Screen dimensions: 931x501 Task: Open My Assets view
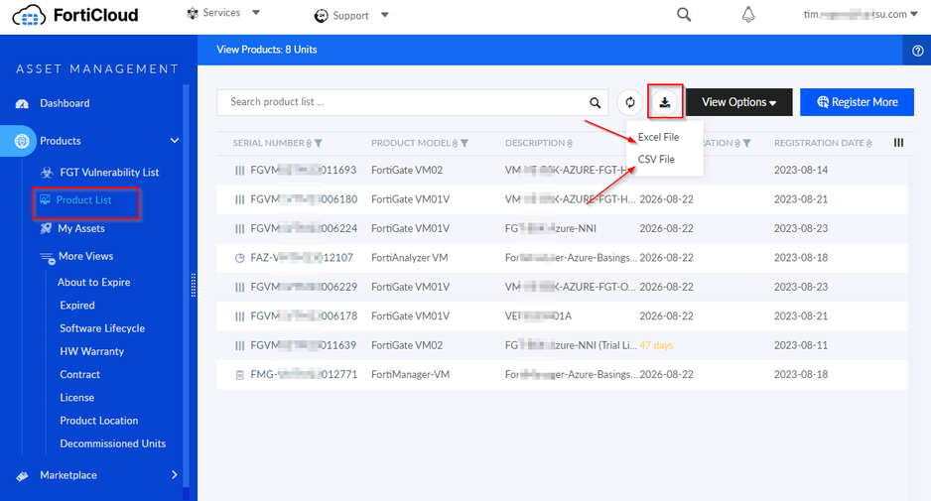pos(80,228)
